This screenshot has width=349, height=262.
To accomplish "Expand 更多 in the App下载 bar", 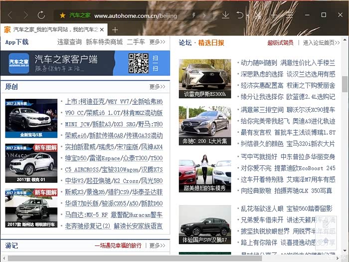I will click(157, 42).
